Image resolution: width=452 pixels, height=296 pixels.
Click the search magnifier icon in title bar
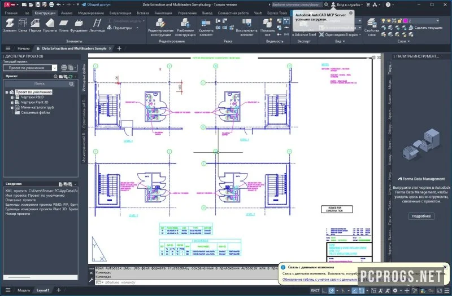326,5
